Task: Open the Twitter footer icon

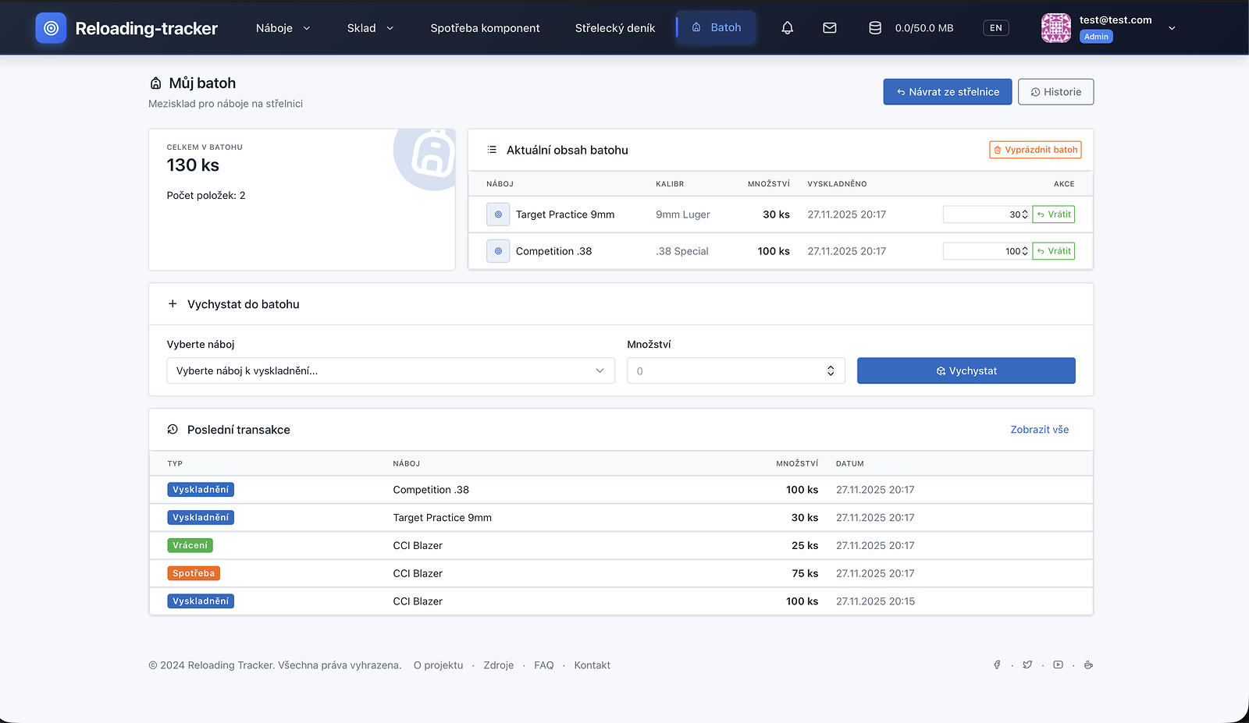Action: click(1027, 665)
